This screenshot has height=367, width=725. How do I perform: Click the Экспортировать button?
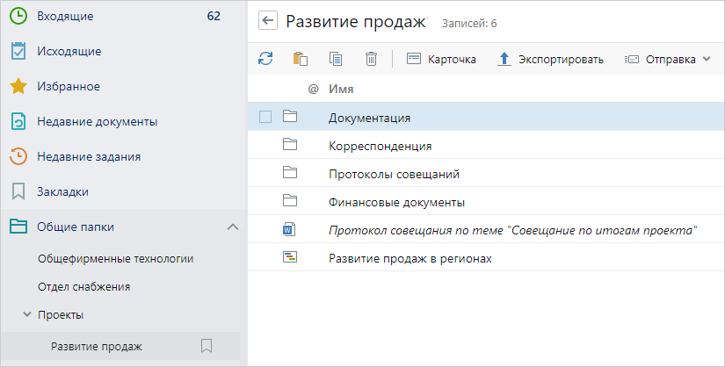click(x=550, y=59)
